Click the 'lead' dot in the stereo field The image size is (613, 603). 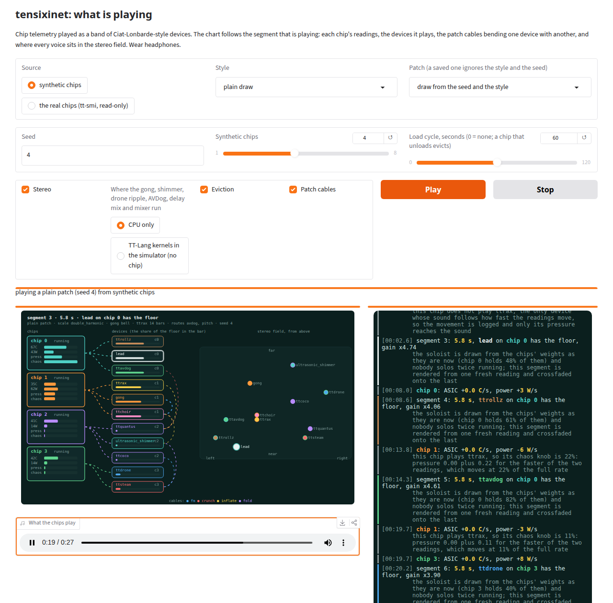[x=236, y=447]
